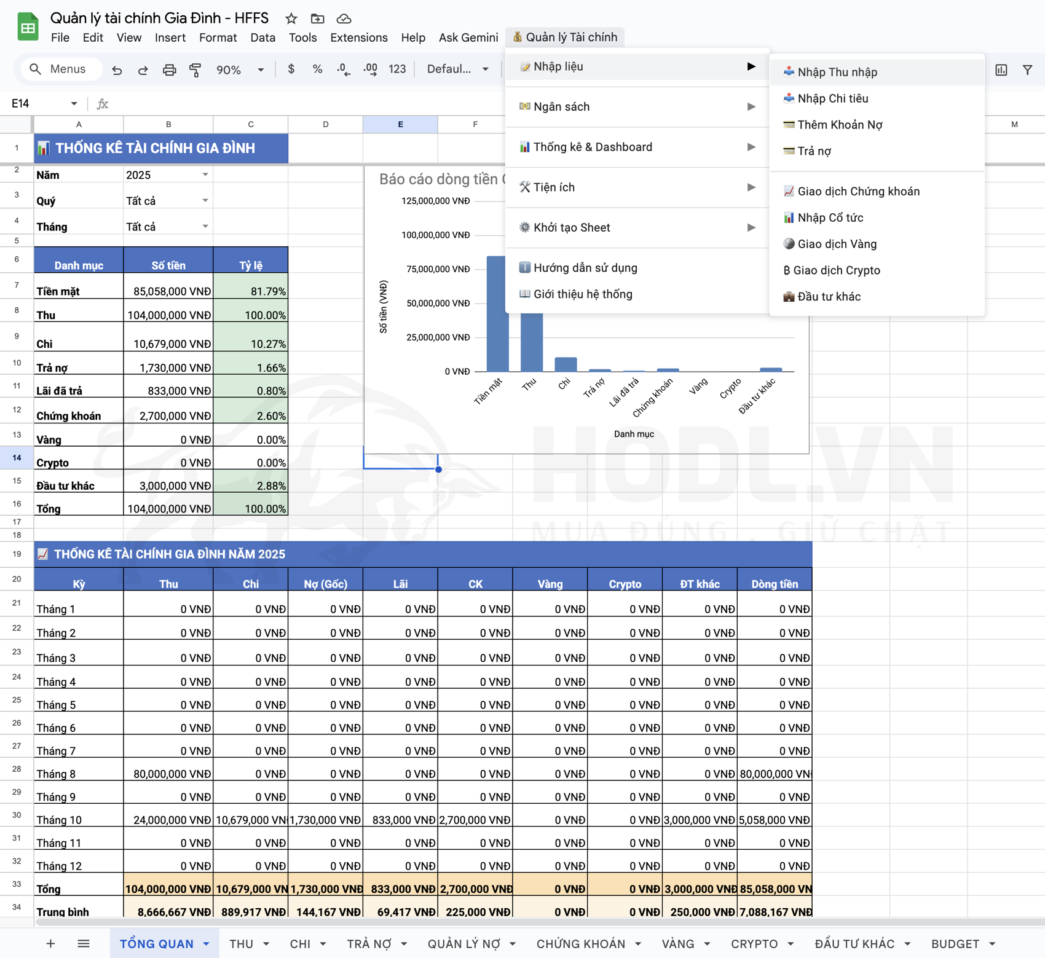Screen dimensions: 1045x958
Task: Select the paint format tool
Action: 195,70
